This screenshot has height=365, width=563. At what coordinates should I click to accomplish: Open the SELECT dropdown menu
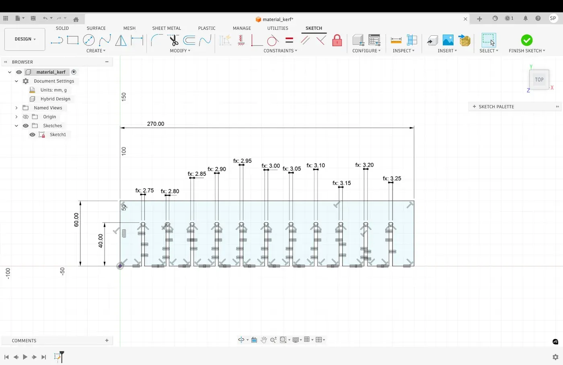pyautogui.click(x=489, y=51)
